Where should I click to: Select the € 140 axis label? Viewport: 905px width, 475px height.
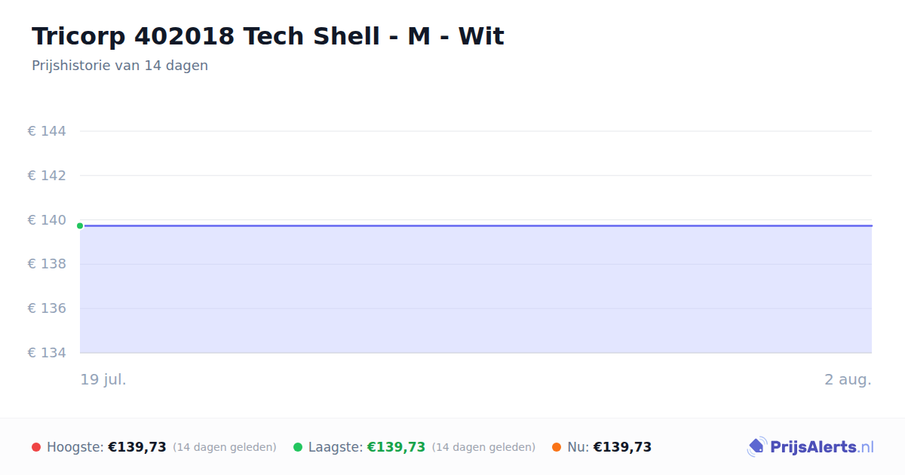click(x=47, y=220)
